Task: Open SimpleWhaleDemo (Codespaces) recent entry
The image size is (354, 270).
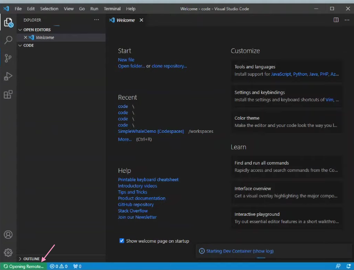Action: pyautogui.click(x=151, y=131)
